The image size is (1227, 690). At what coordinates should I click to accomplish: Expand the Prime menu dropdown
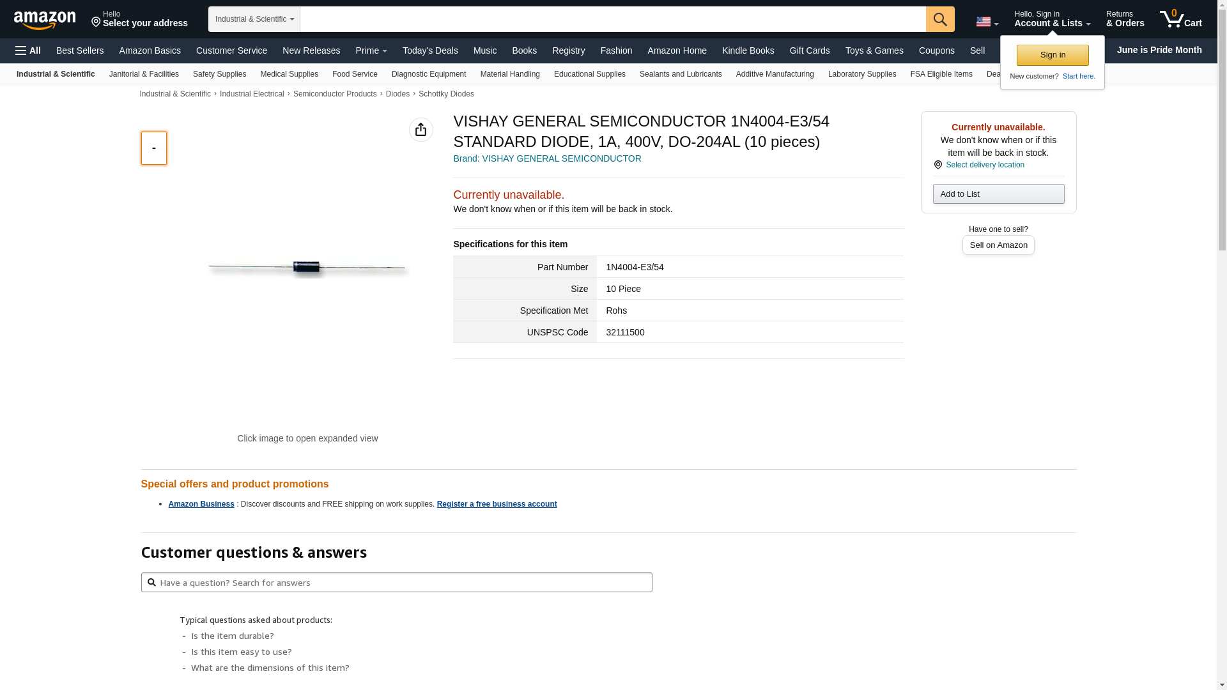click(371, 50)
